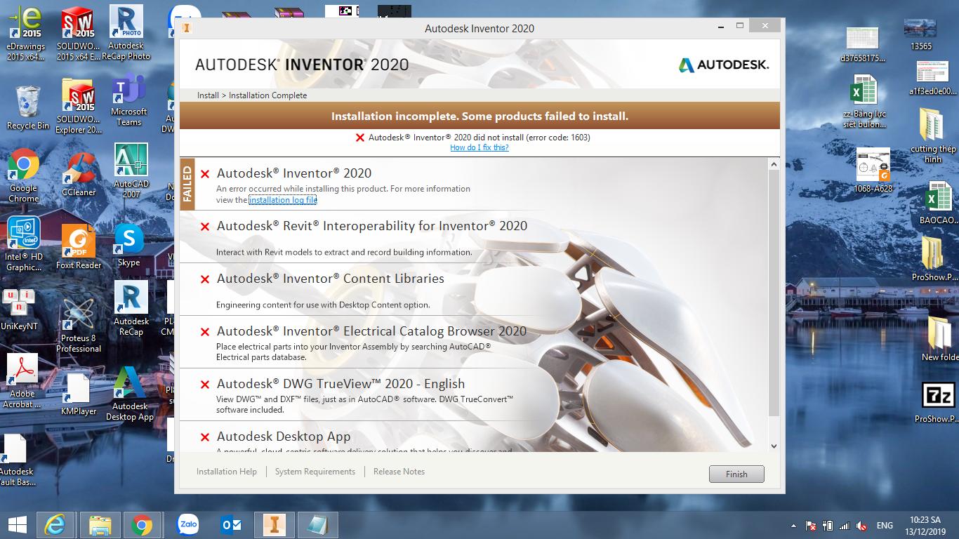Open the 'How do I fix this?' link

[479, 147]
